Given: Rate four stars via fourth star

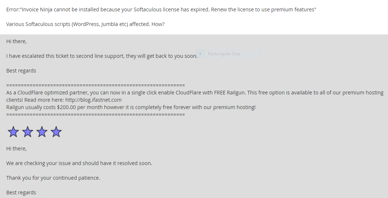Looking at the screenshot, I should coord(56,132).
